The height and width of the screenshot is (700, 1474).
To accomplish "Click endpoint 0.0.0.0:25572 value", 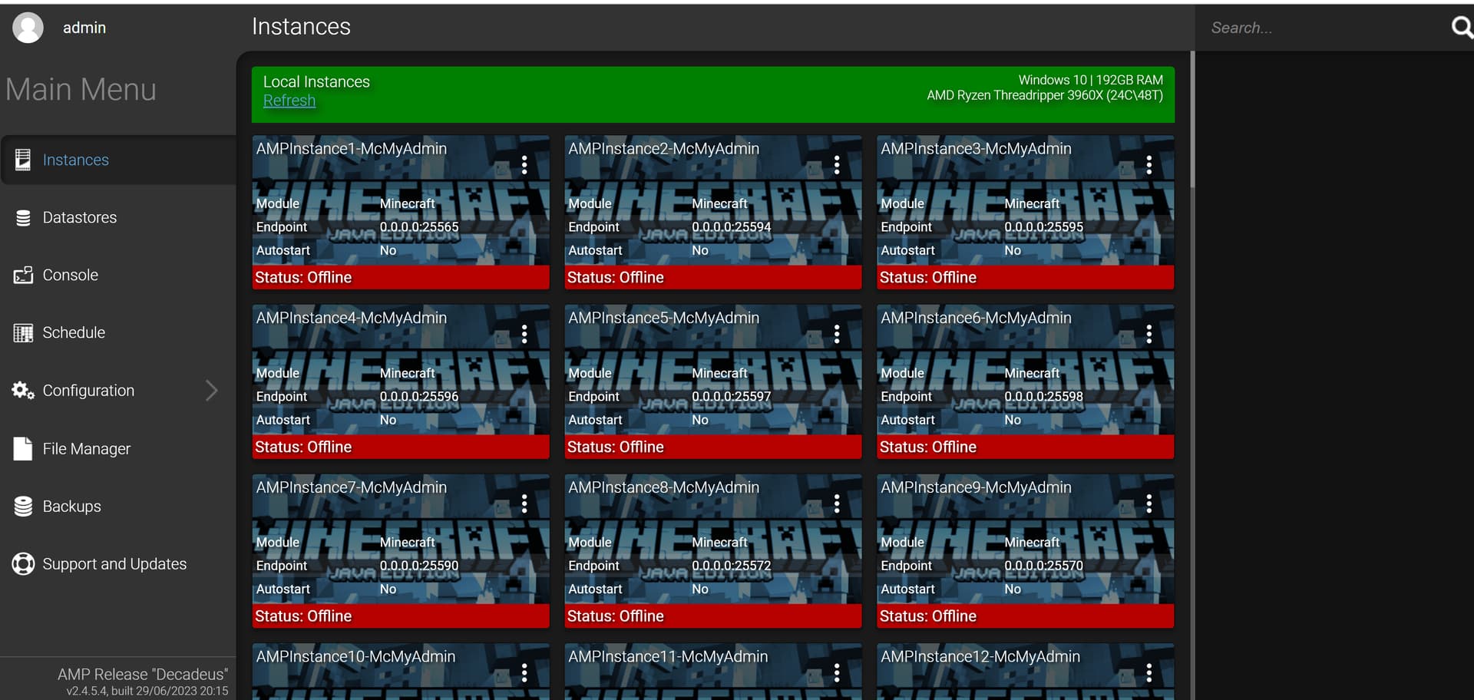I will click(732, 566).
